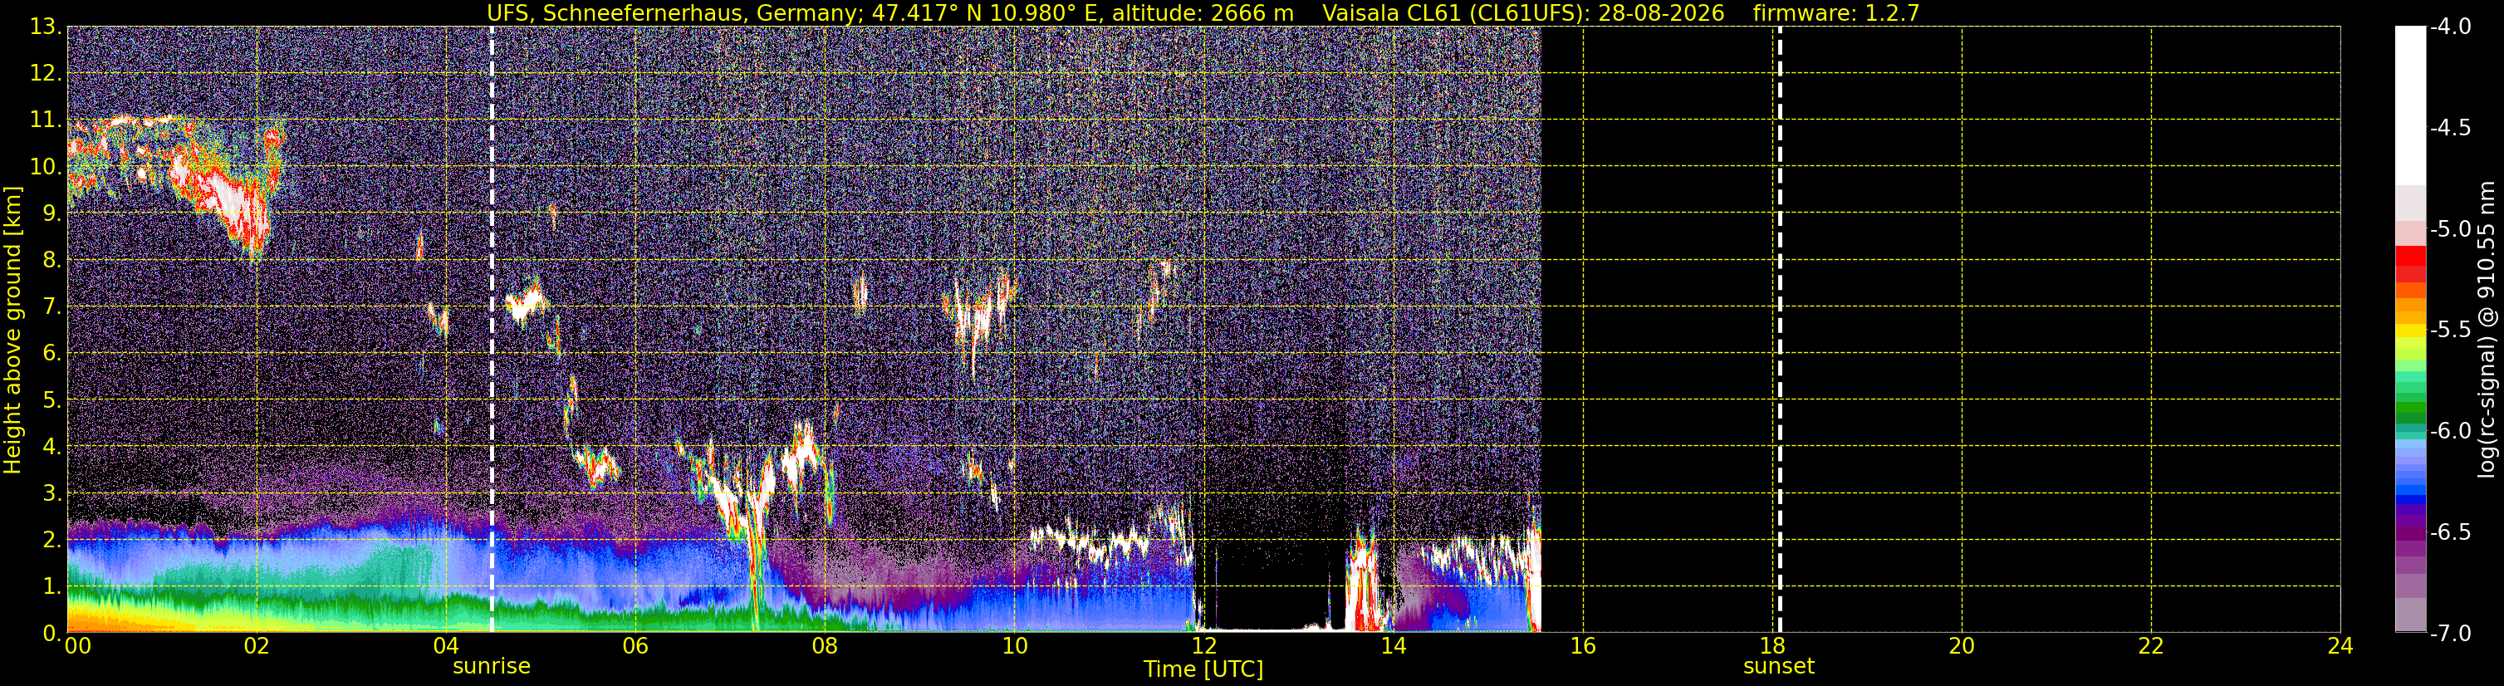Click the y-axis tick label '13.'
2504x686 pixels.
tap(46, 27)
